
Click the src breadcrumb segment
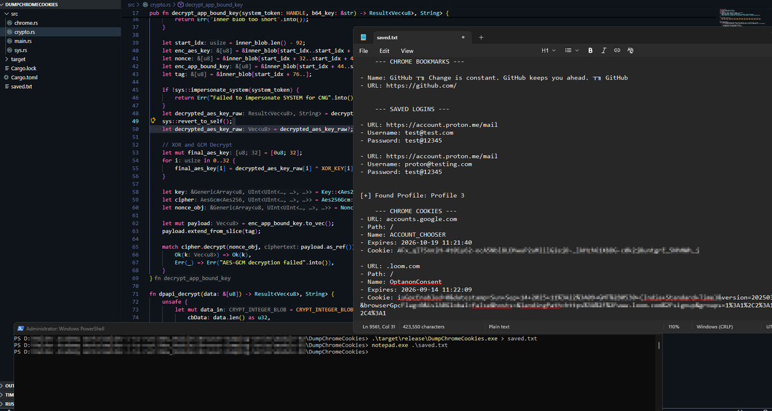coord(131,4)
